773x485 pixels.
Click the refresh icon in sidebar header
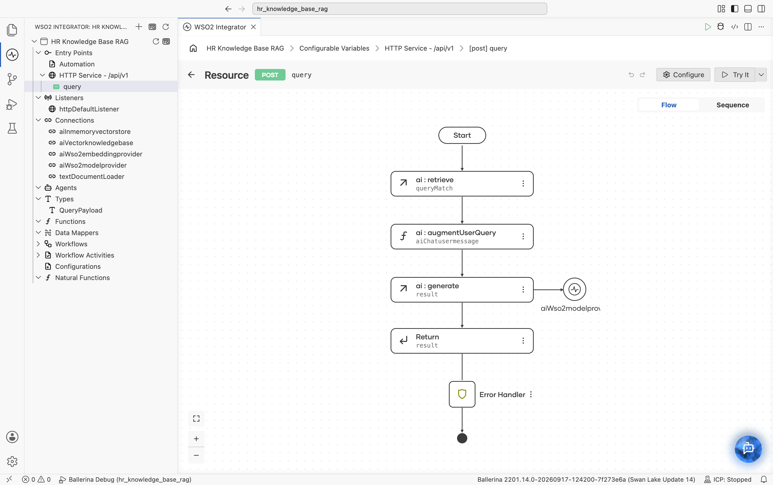click(x=166, y=27)
